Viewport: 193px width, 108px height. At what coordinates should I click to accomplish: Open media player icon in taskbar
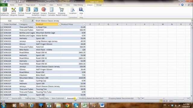pos(14,105)
